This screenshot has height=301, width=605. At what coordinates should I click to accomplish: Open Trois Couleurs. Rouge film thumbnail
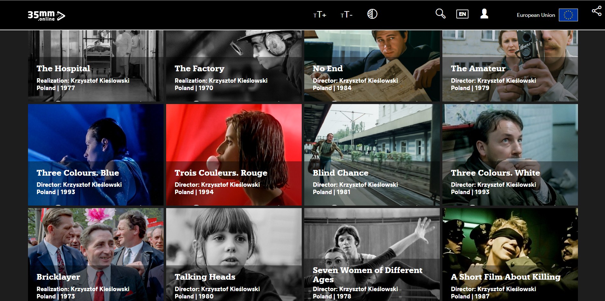click(234, 155)
